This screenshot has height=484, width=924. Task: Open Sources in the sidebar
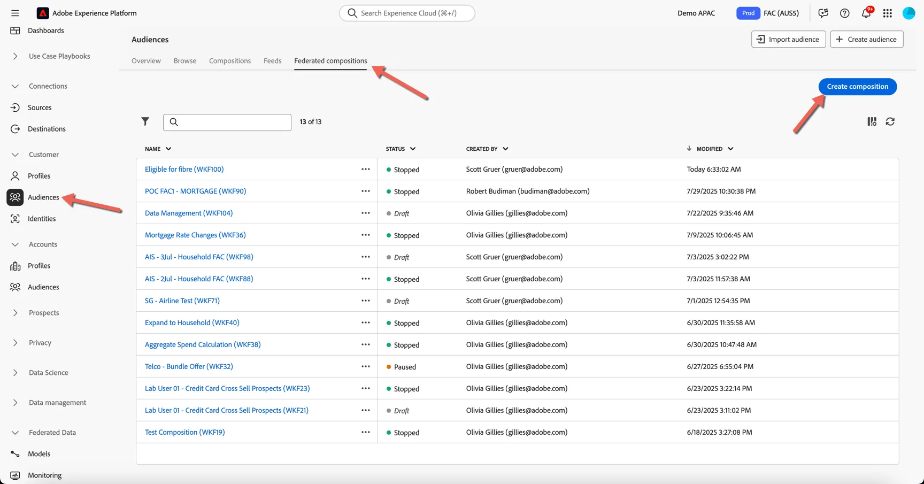(40, 107)
